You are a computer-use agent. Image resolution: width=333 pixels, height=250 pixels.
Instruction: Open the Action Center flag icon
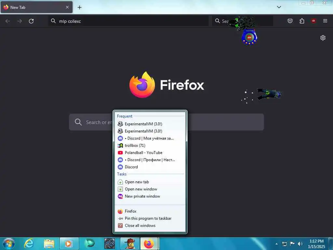pyautogui.click(x=292, y=243)
